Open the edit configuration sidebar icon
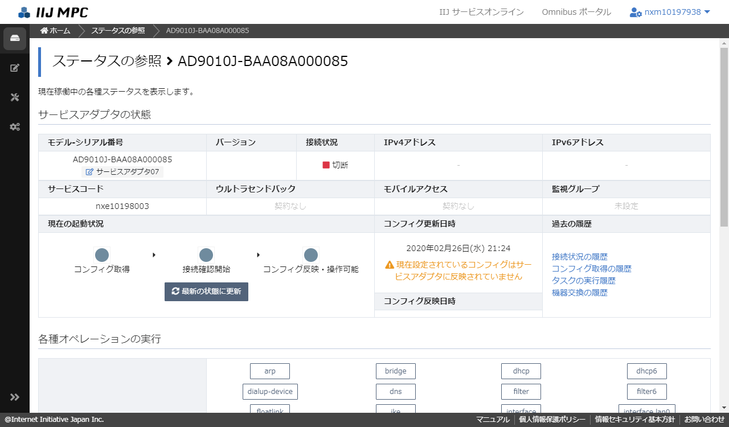The height and width of the screenshot is (427, 729). click(15, 68)
